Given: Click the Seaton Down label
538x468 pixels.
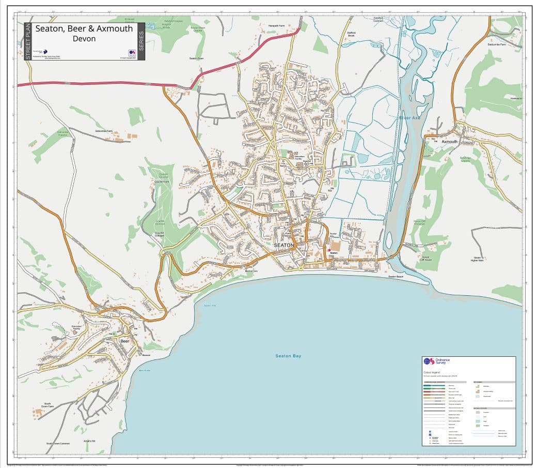Looking at the screenshot, I should click(x=196, y=58).
